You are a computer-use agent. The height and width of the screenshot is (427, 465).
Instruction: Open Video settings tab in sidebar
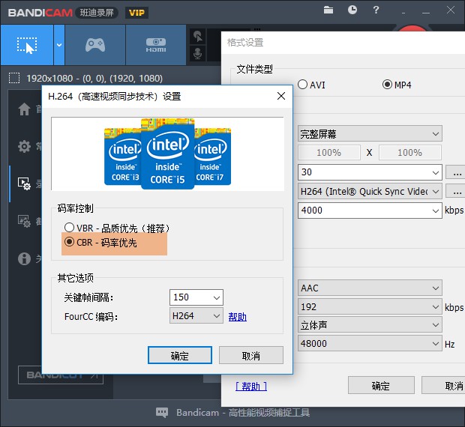24,184
